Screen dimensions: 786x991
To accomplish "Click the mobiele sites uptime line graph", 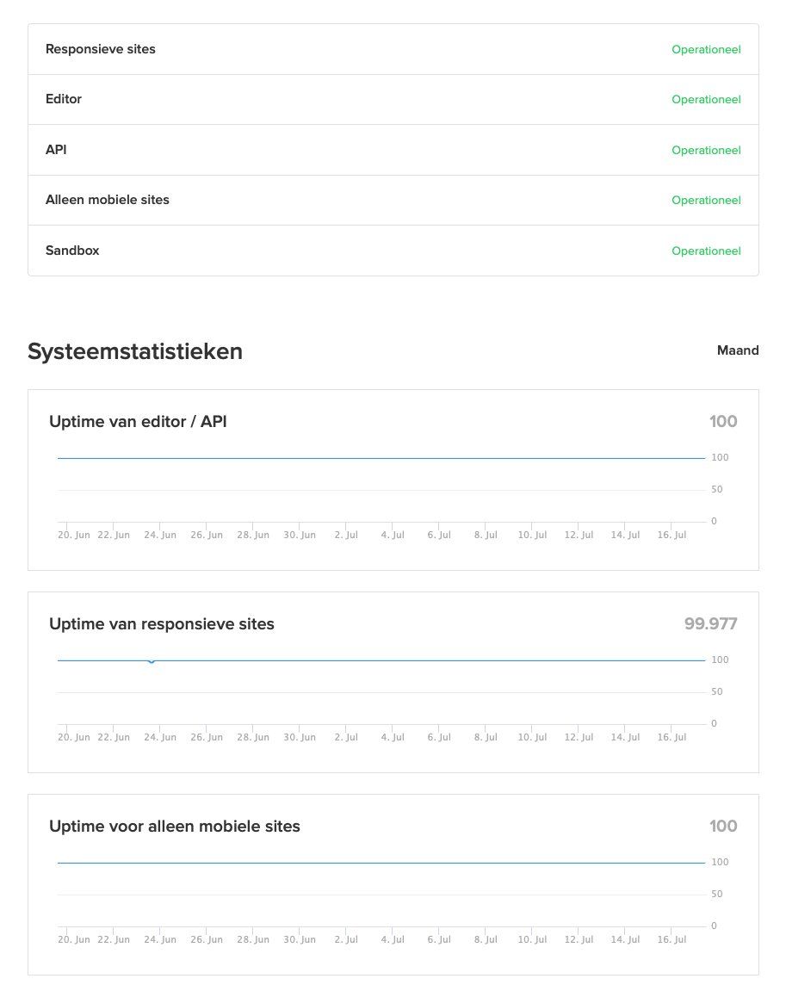I will pyautogui.click(x=381, y=863).
